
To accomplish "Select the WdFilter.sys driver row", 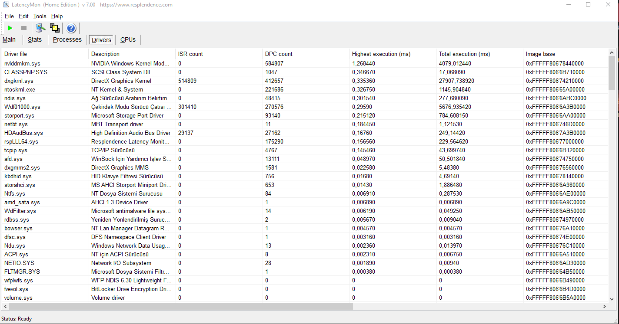I will 305,211.
